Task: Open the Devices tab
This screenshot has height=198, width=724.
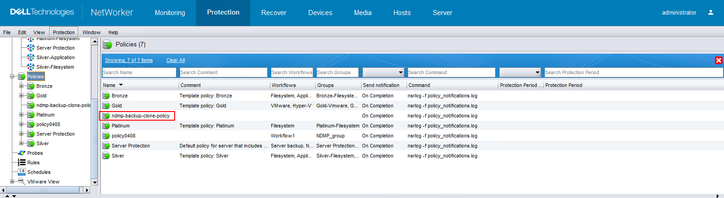Action: pos(320,13)
